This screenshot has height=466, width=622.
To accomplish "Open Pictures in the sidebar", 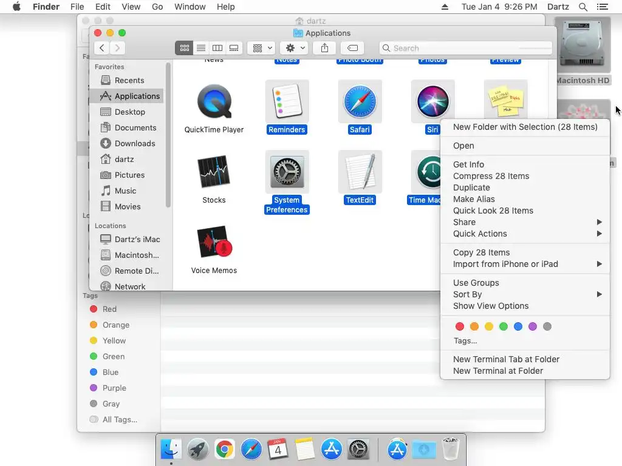I will click(x=127, y=175).
